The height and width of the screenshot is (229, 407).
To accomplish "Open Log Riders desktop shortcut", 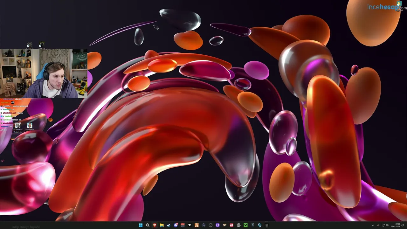I will (x=30, y=127).
